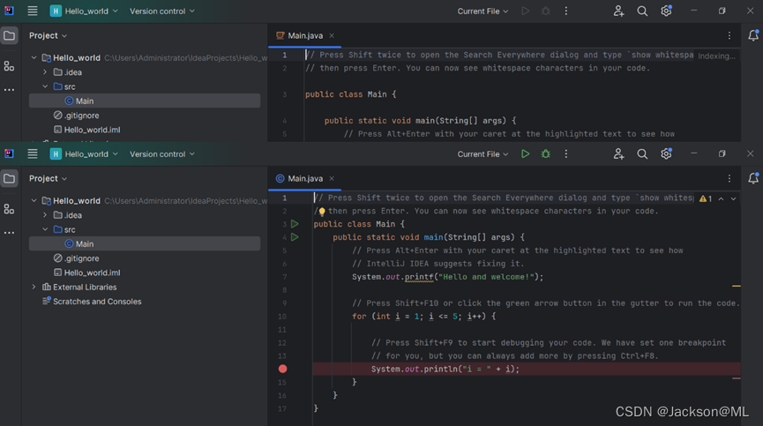
Task: Toggle Project tool window in lower sidebar
Action: pyautogui.click(x=9, y=178)
